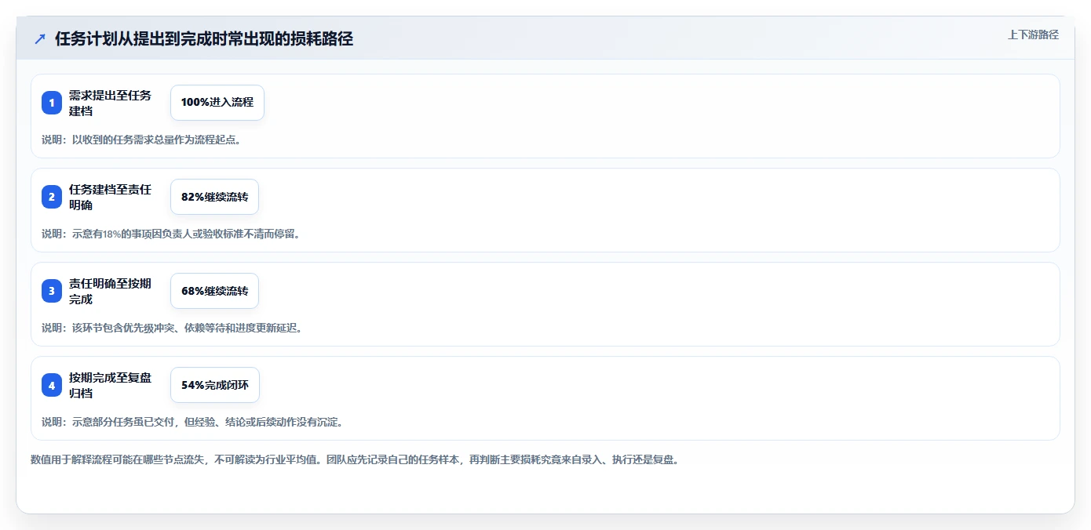Click the number 2 step badge
Image resolution: width=1091 pixels, height=530 pixels.
pos(52,197)
